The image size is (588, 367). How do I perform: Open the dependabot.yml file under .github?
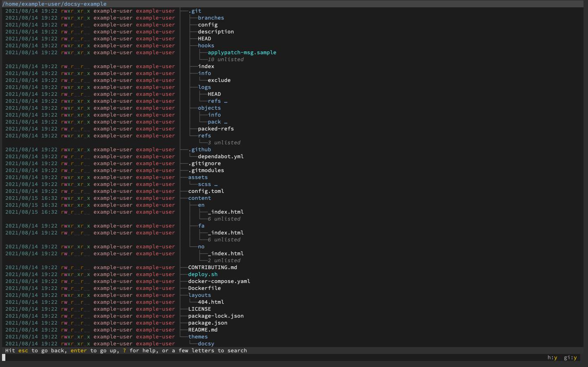click(x=221, y=156)
